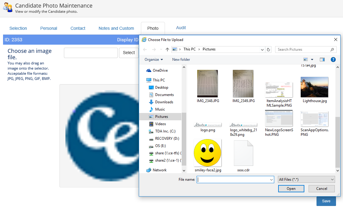Expand the Organize dropdown menu
343x209 pixels.
154,60
